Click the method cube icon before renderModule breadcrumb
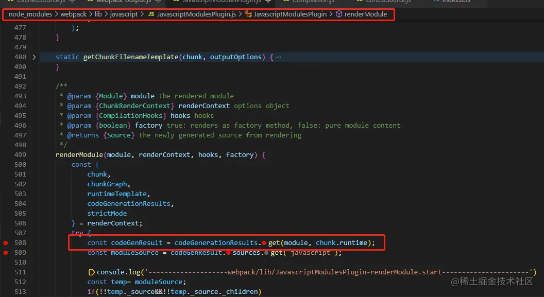544x297 pixels. point(339,14)
